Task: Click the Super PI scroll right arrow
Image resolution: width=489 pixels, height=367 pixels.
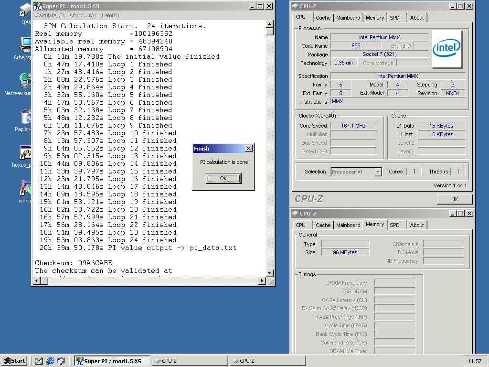Action: pyautogui.click(x=262, y=281)
